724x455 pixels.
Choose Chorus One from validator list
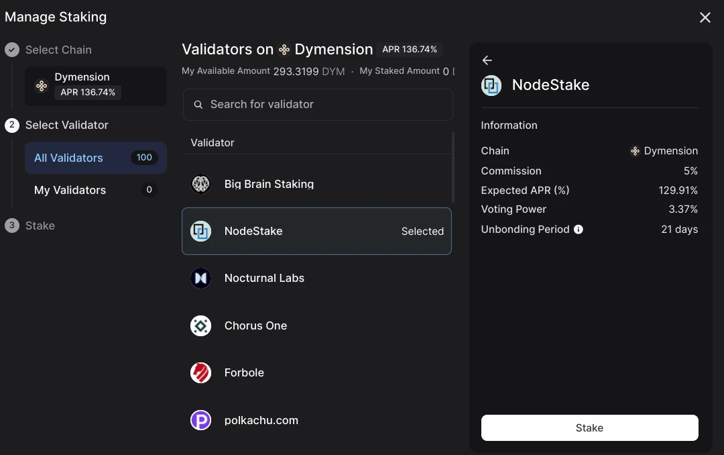click(x=316, y=326)
